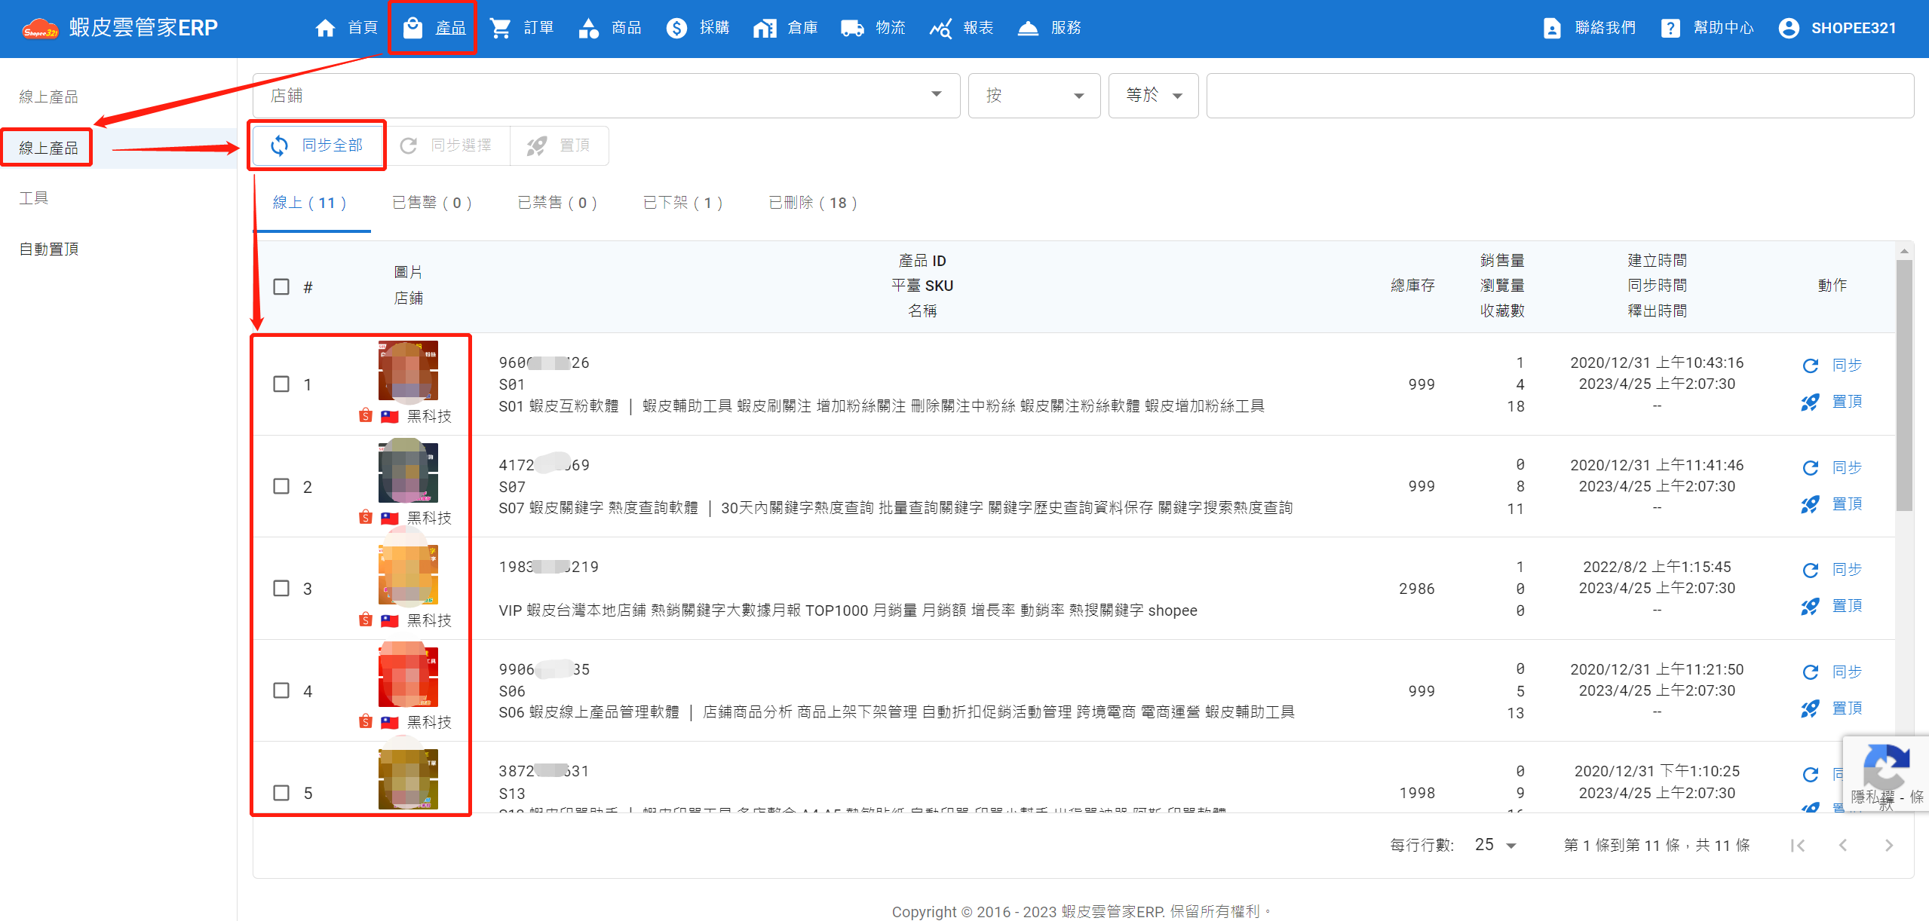The image size is (1929, 921).
Task: Click rocket icon for product S01
Action: [1810, 402]
